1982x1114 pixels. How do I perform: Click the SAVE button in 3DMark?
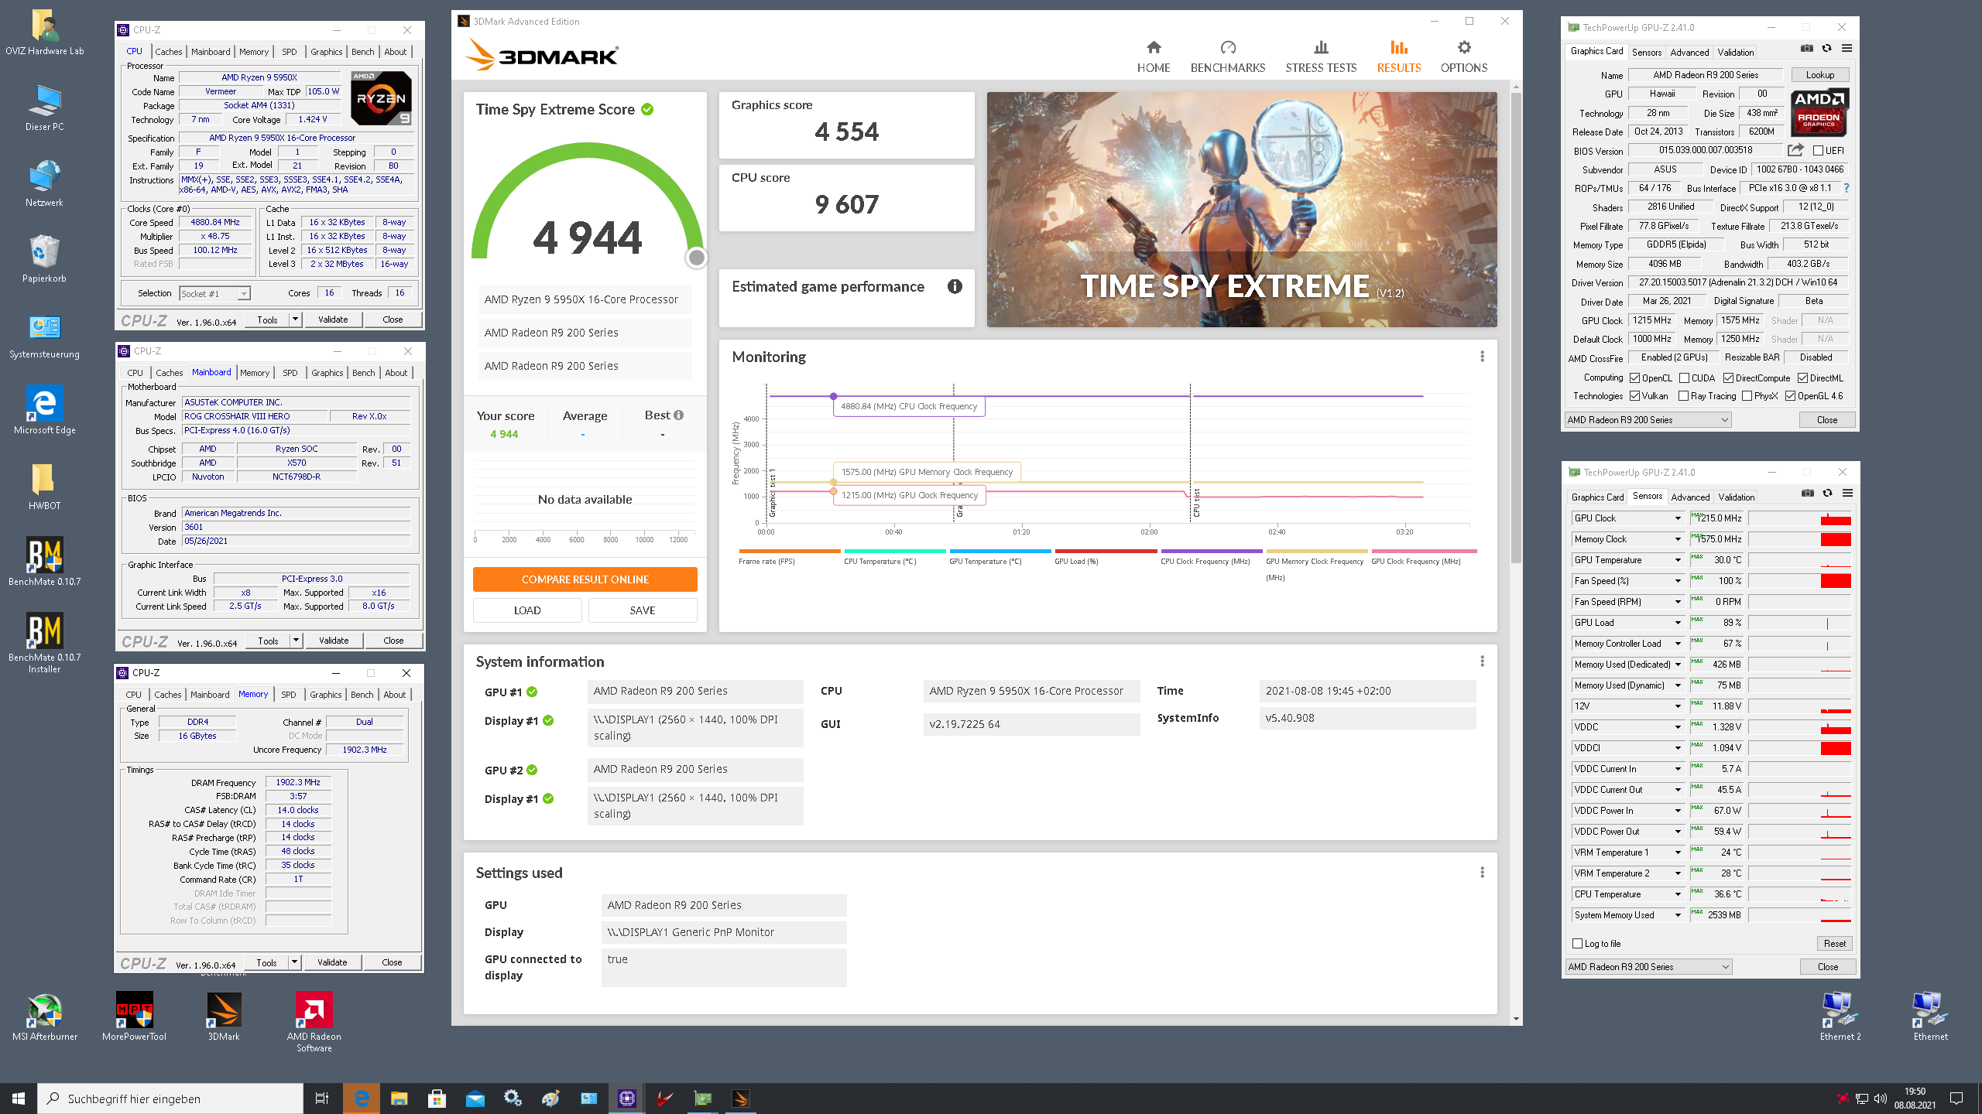tap(643, 610)
